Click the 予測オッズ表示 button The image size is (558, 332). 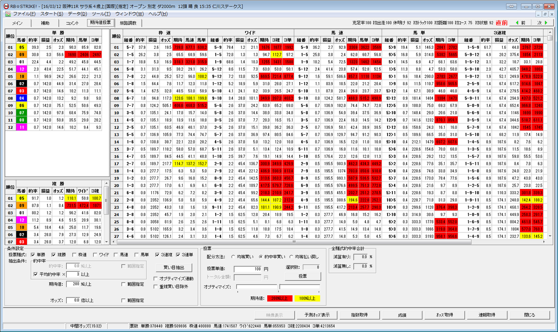316,315
